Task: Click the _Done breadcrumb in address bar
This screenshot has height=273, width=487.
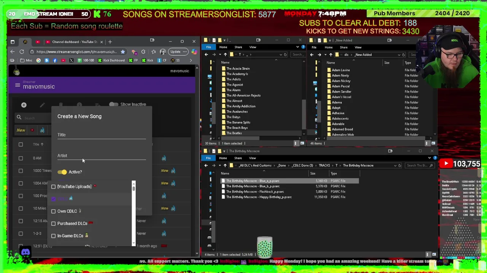Action: pos(282,165)
